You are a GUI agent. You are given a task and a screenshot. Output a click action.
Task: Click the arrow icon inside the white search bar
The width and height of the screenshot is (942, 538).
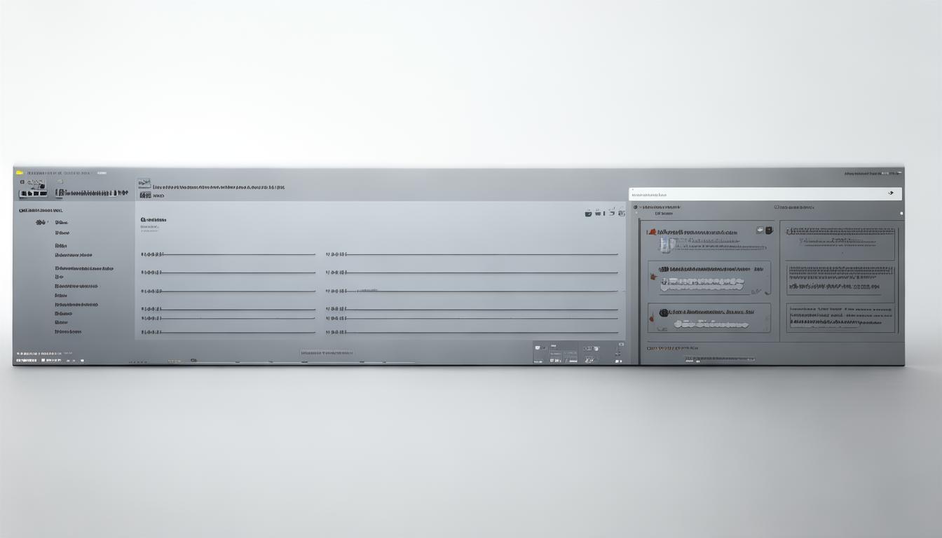(891, 193)
